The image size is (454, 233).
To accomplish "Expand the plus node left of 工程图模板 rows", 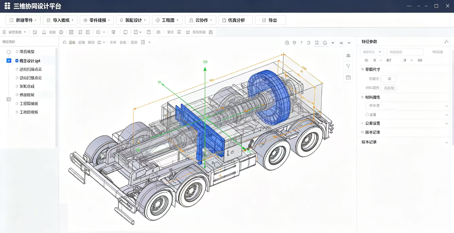I will tap(9, 99).
